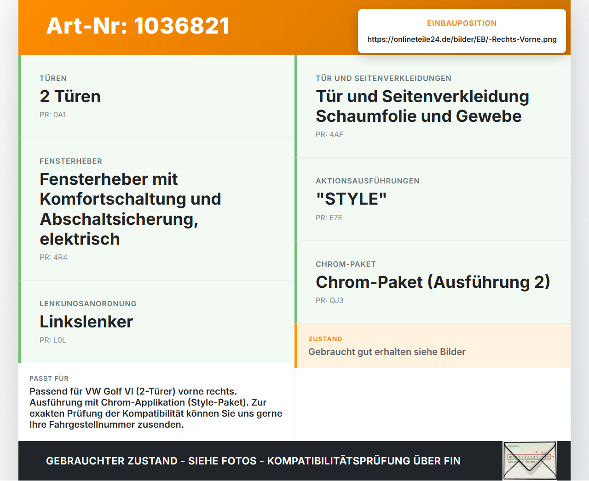Click the AKTIONSAUSFÜHRUNGEN label

[367, 181]
